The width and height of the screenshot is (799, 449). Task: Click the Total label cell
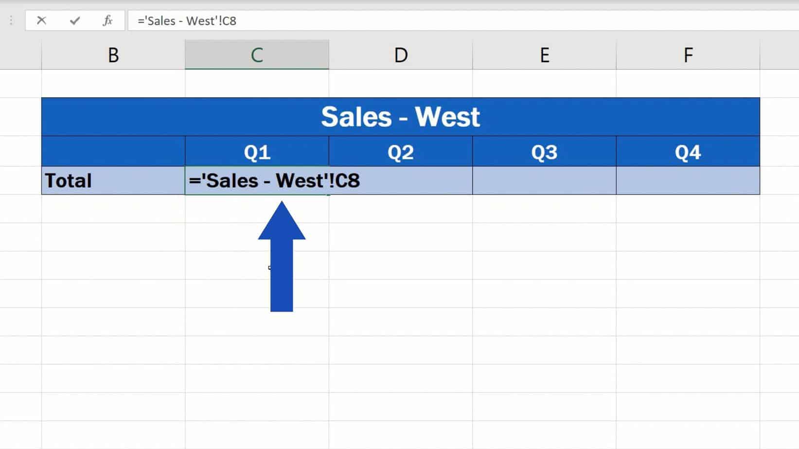tap(113, 181)
